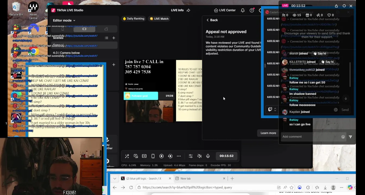Toggle the muted speaker icon
The height and width of the screenshot is (195, 365).
(x=199, y=156)
